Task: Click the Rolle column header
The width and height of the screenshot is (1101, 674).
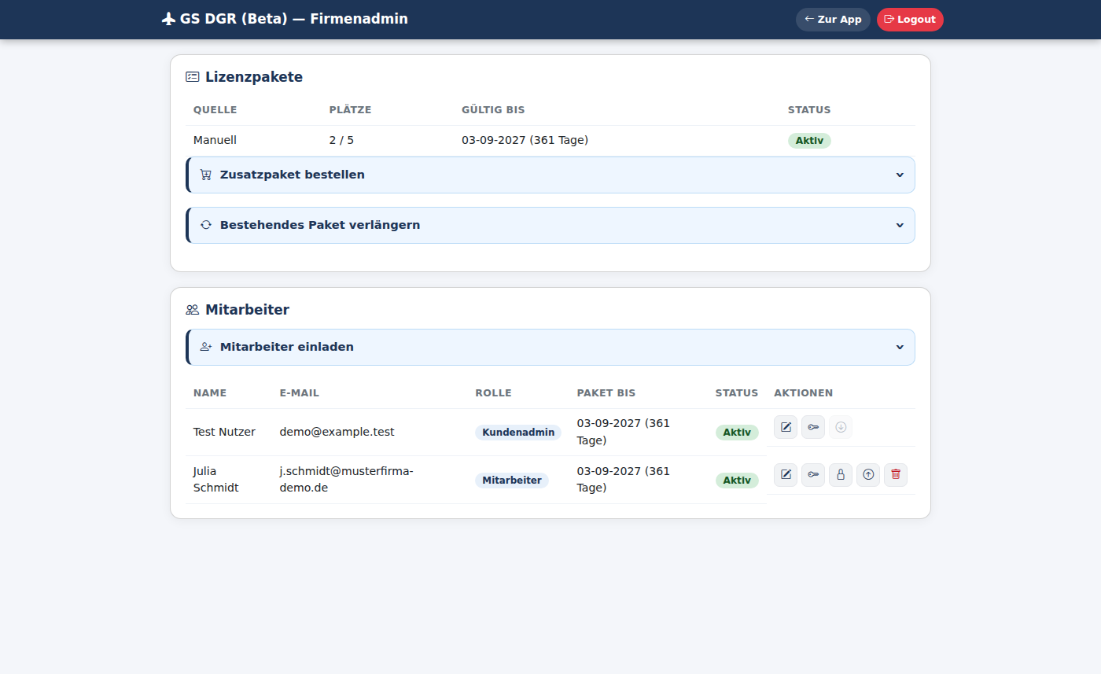Action: coord(494,393)
